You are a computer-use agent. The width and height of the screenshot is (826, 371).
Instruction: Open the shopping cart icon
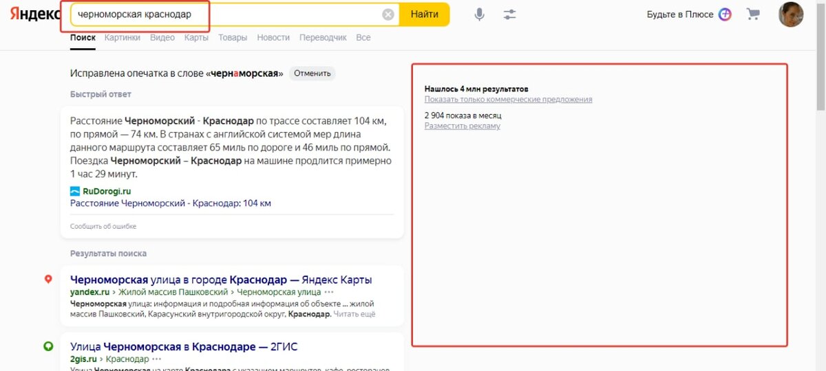(x=754, y=14)
